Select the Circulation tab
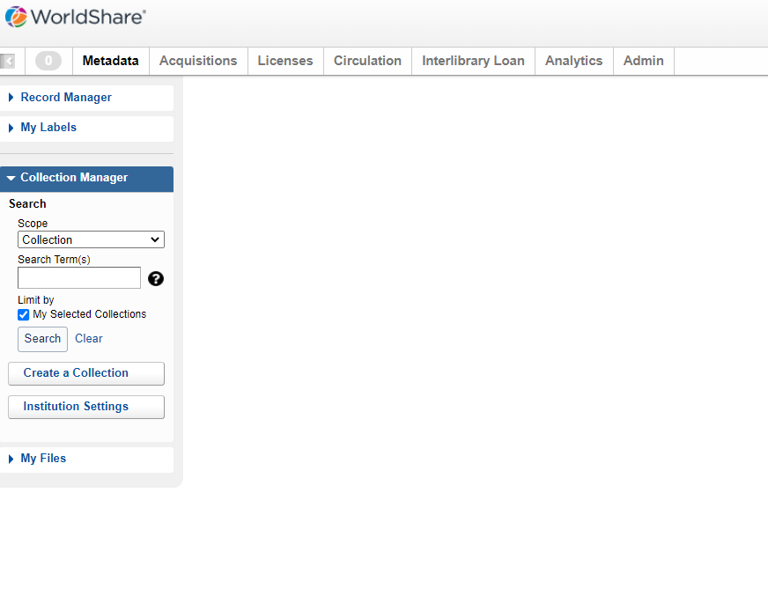 click(x=368, y=61)
